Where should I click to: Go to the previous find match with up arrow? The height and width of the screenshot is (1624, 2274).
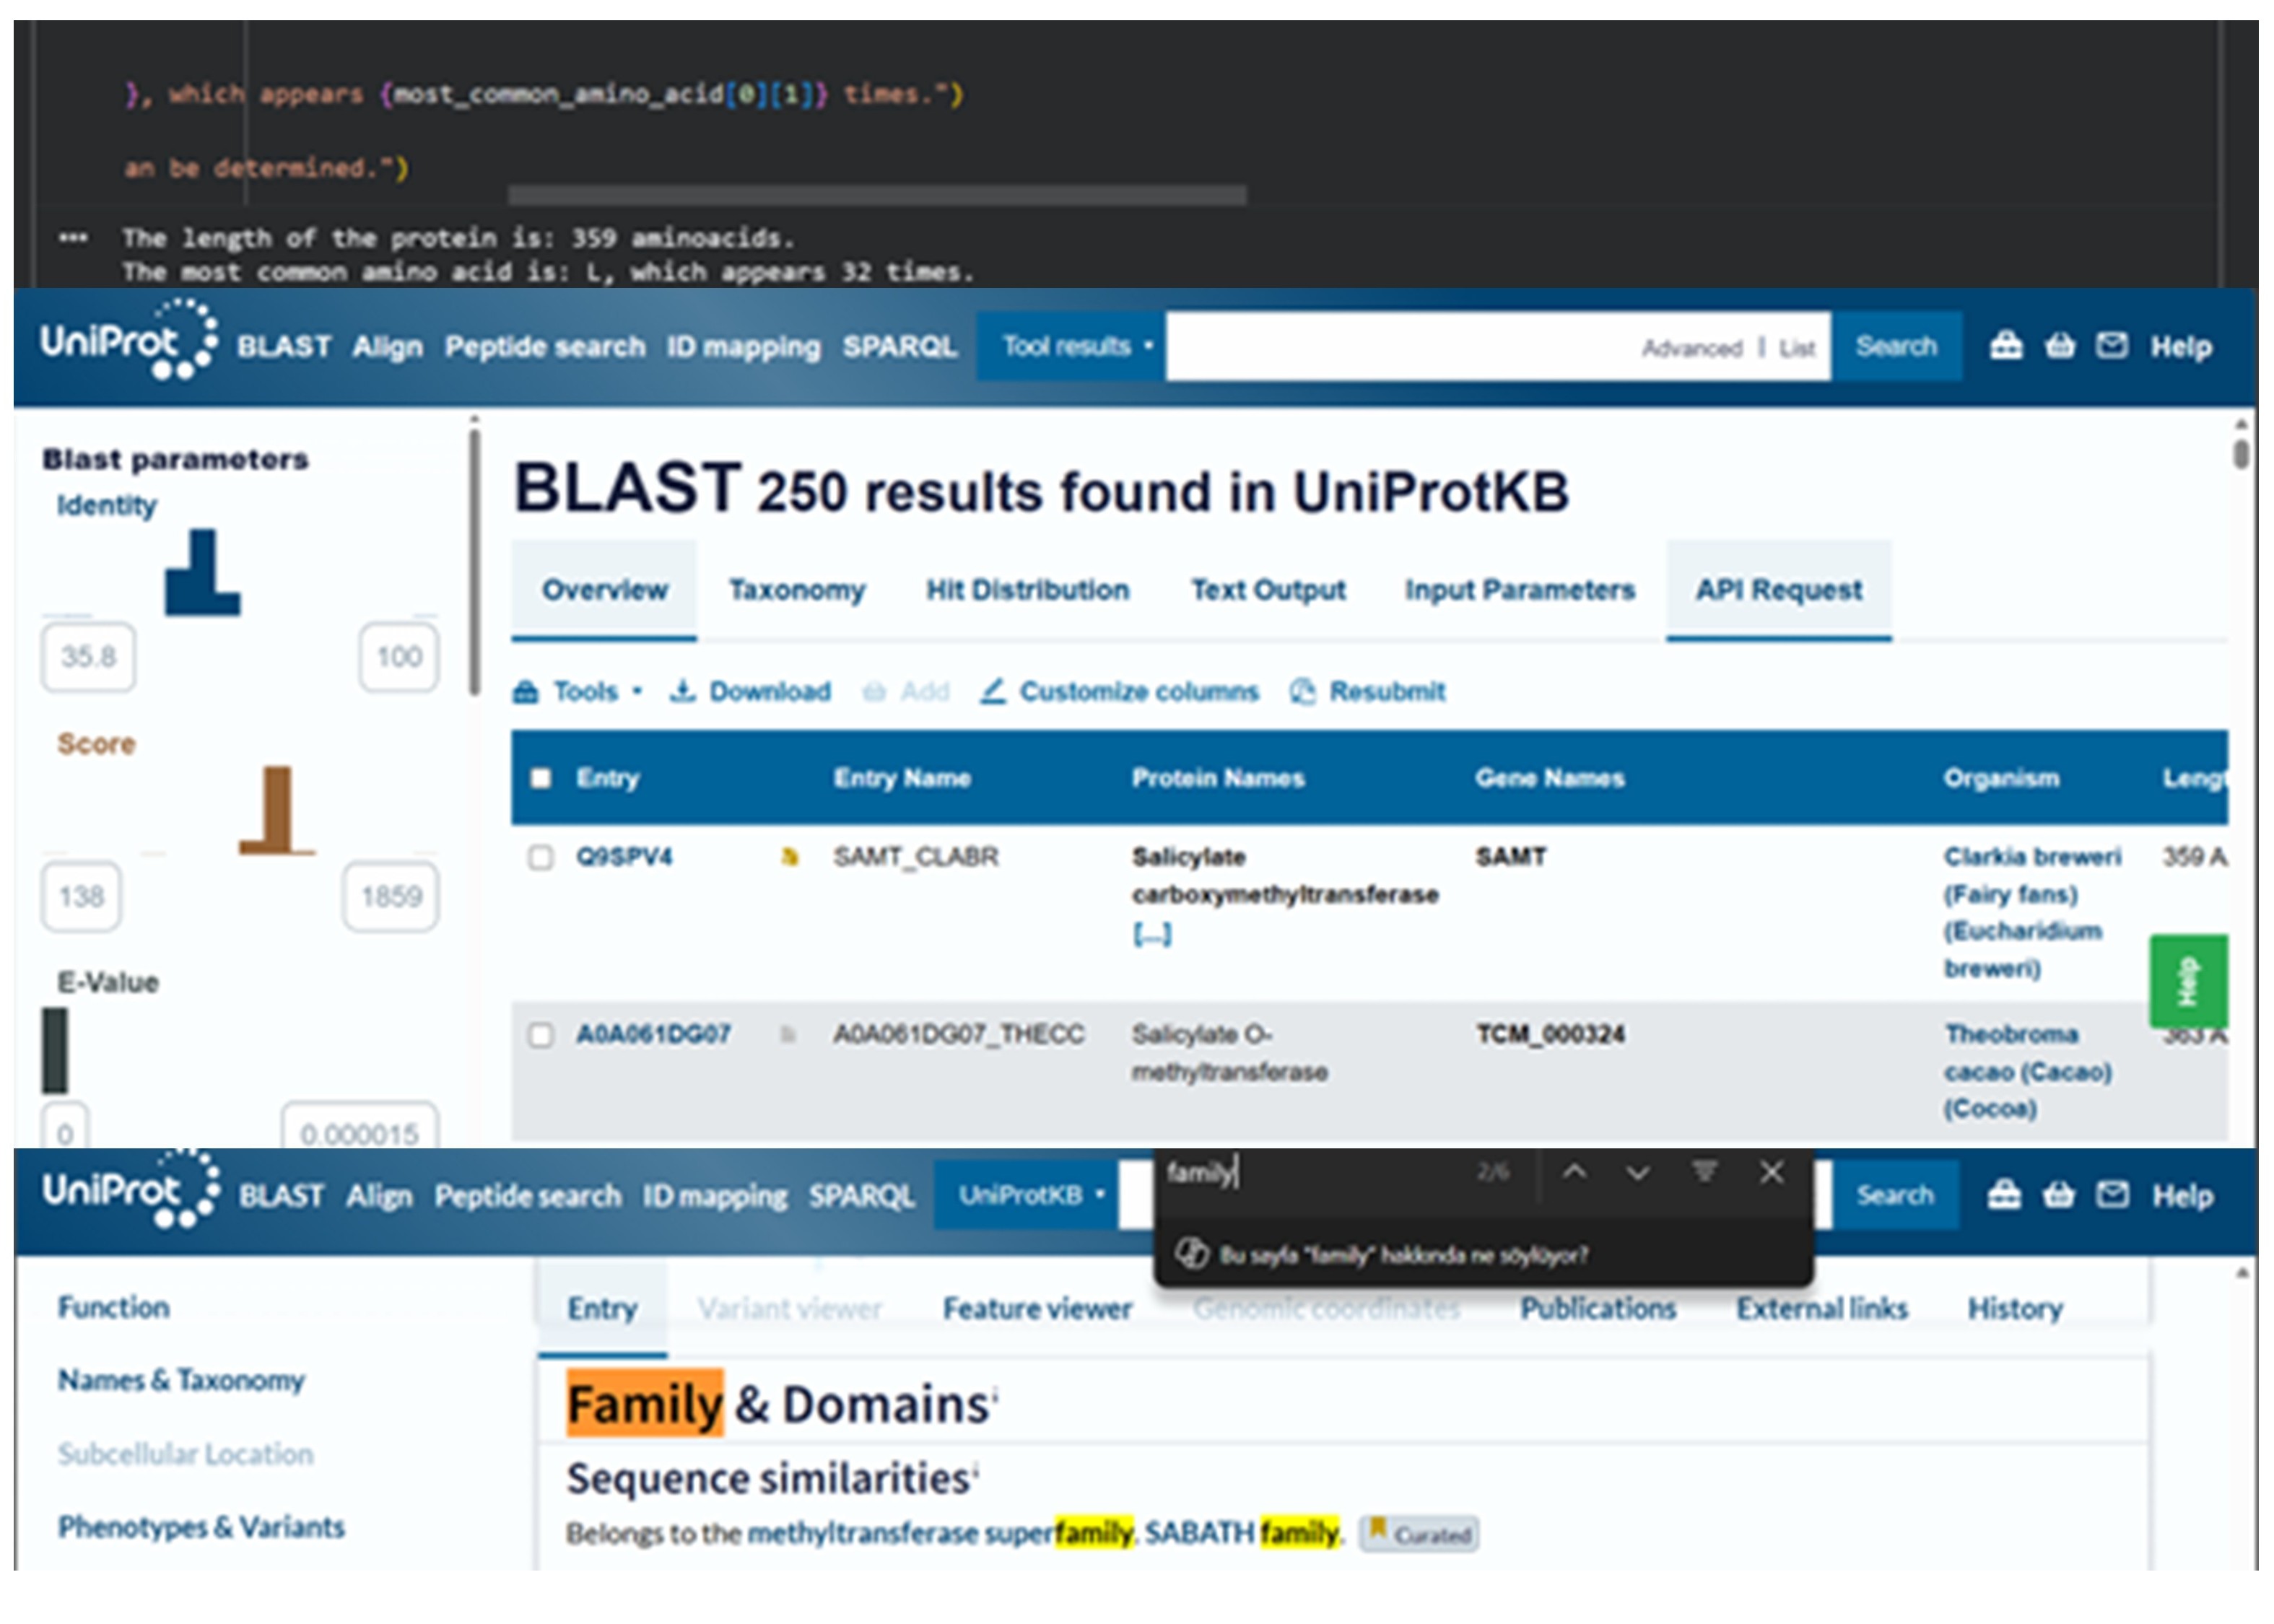pos(1574,1172)
